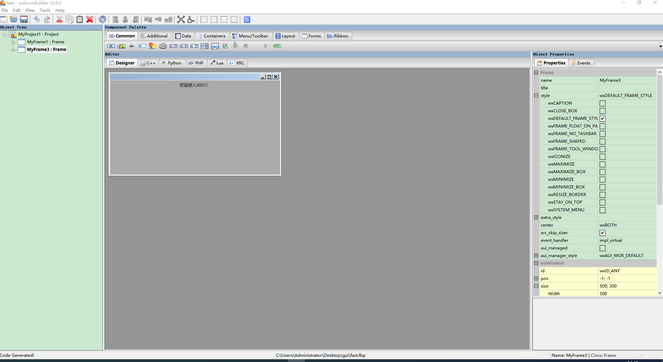The image size is (663, 362).
Task: Expand MyFrame1 node in object tree
Action: pos(13,42)
